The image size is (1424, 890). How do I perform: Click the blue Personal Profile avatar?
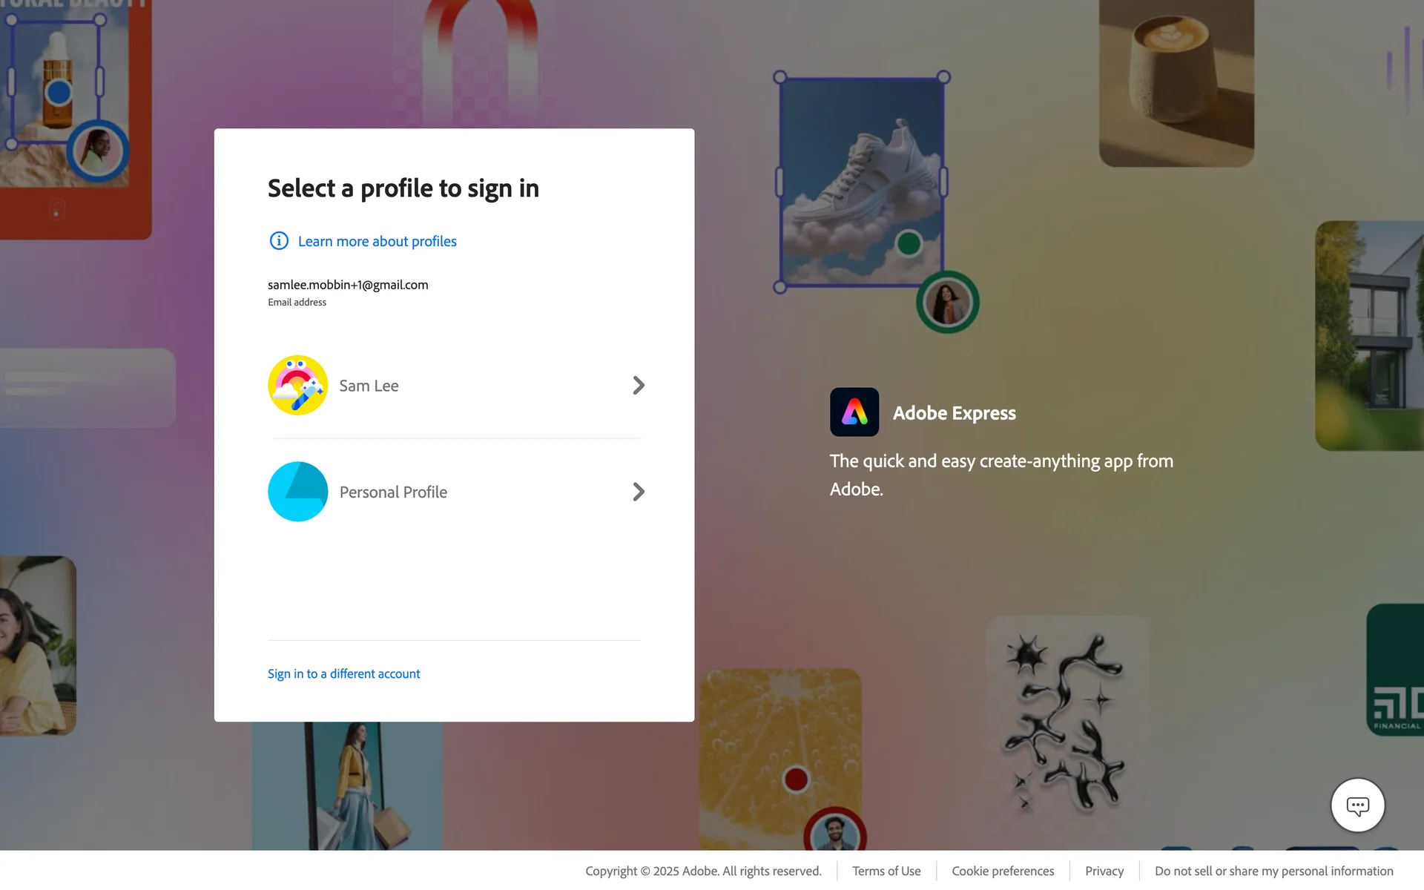(297, 492)
